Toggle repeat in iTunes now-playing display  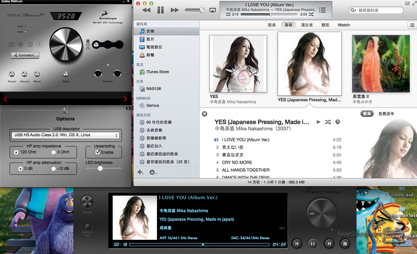pos(228,15)
